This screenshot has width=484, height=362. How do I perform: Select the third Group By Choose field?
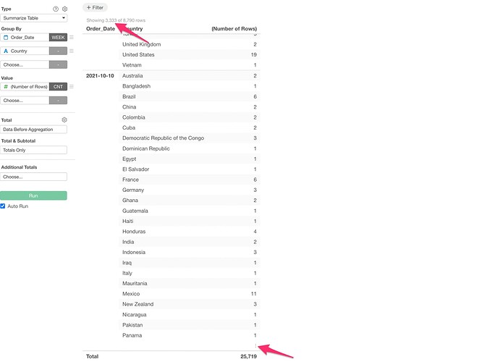24,64
